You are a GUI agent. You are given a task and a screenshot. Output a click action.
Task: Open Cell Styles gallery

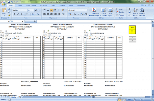111,12
